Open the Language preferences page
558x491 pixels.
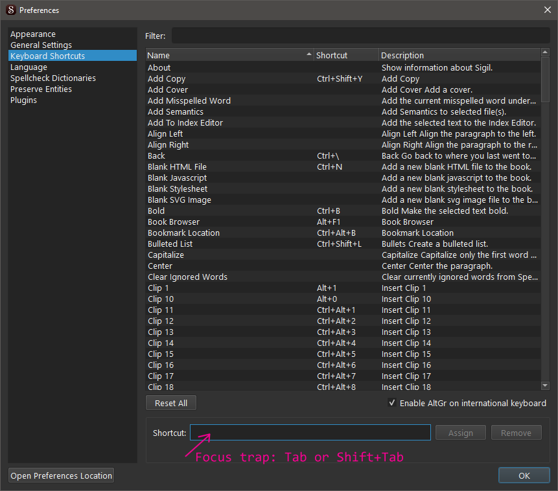point(73,67)
